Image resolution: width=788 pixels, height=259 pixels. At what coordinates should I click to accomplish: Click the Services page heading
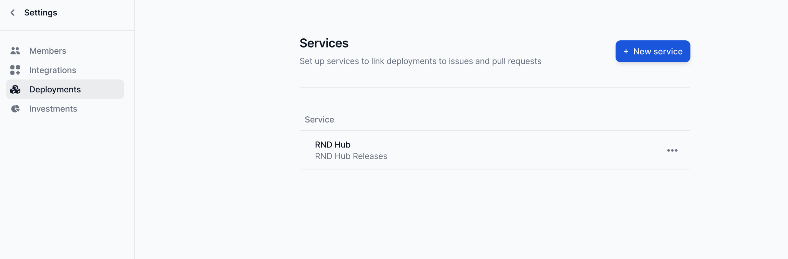(324, 43)
